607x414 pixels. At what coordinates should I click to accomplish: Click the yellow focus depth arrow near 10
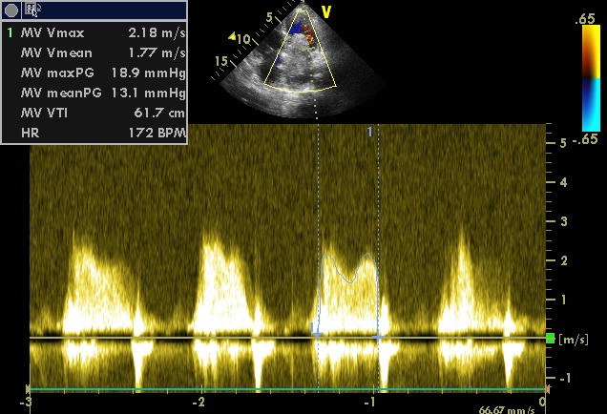point(232,37)
